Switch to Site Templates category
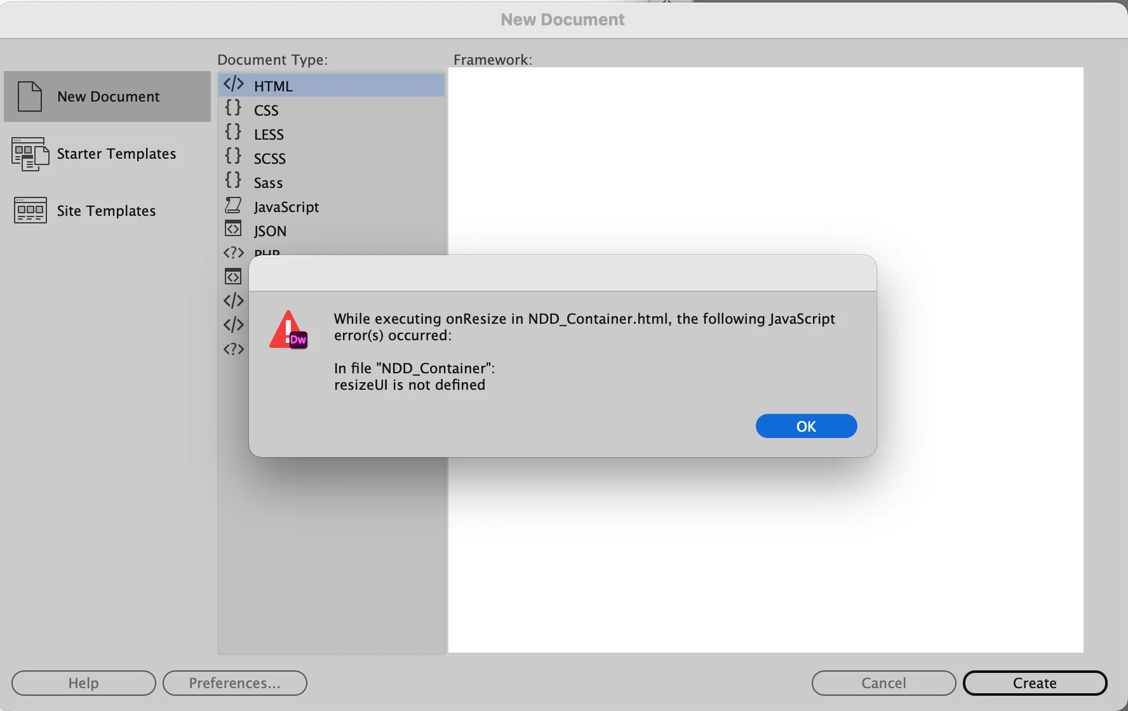Image resolution: width=1128 pixels, height=711 pixels. pos(107,211)
